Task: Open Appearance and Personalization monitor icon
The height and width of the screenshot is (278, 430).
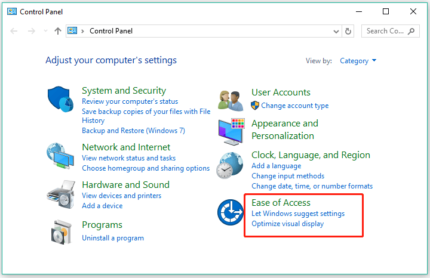Action: point(231,132)
